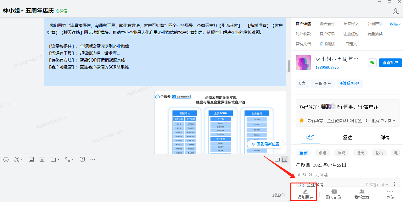Click the folder file icon
The height and width of the screenshot is (202, 403).
click(x=53, y=160)
